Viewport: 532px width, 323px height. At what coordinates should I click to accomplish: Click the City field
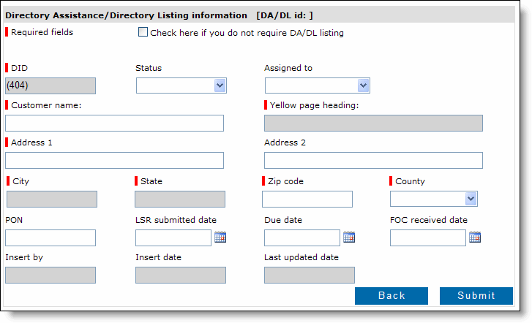[51, 199]
